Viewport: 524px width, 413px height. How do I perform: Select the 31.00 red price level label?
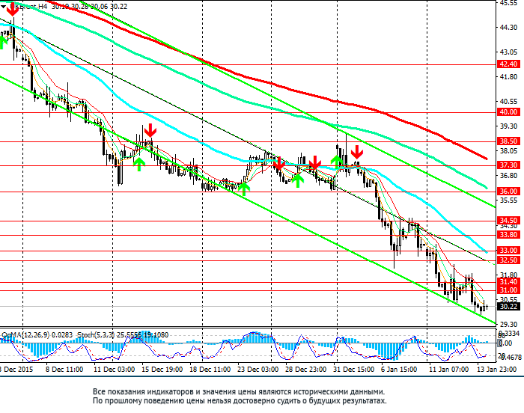pos(508,290)
